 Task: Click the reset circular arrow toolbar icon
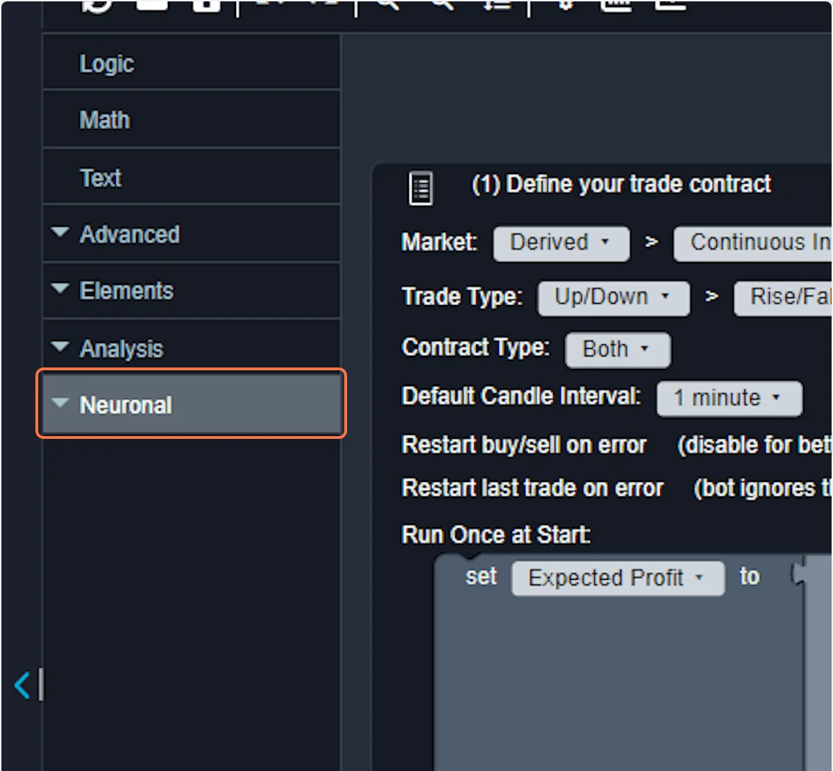coord(96,6)
